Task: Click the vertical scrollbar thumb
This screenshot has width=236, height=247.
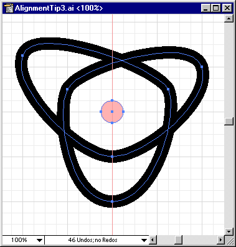Action: [x=229, y=121]
